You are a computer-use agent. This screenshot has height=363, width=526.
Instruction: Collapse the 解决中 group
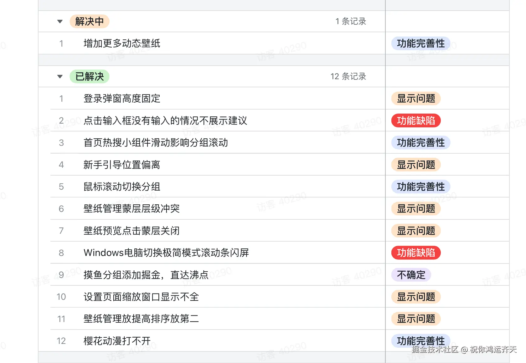click(59, 21)
